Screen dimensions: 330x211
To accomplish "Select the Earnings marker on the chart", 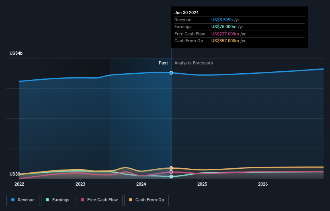I will coord(171,176).
